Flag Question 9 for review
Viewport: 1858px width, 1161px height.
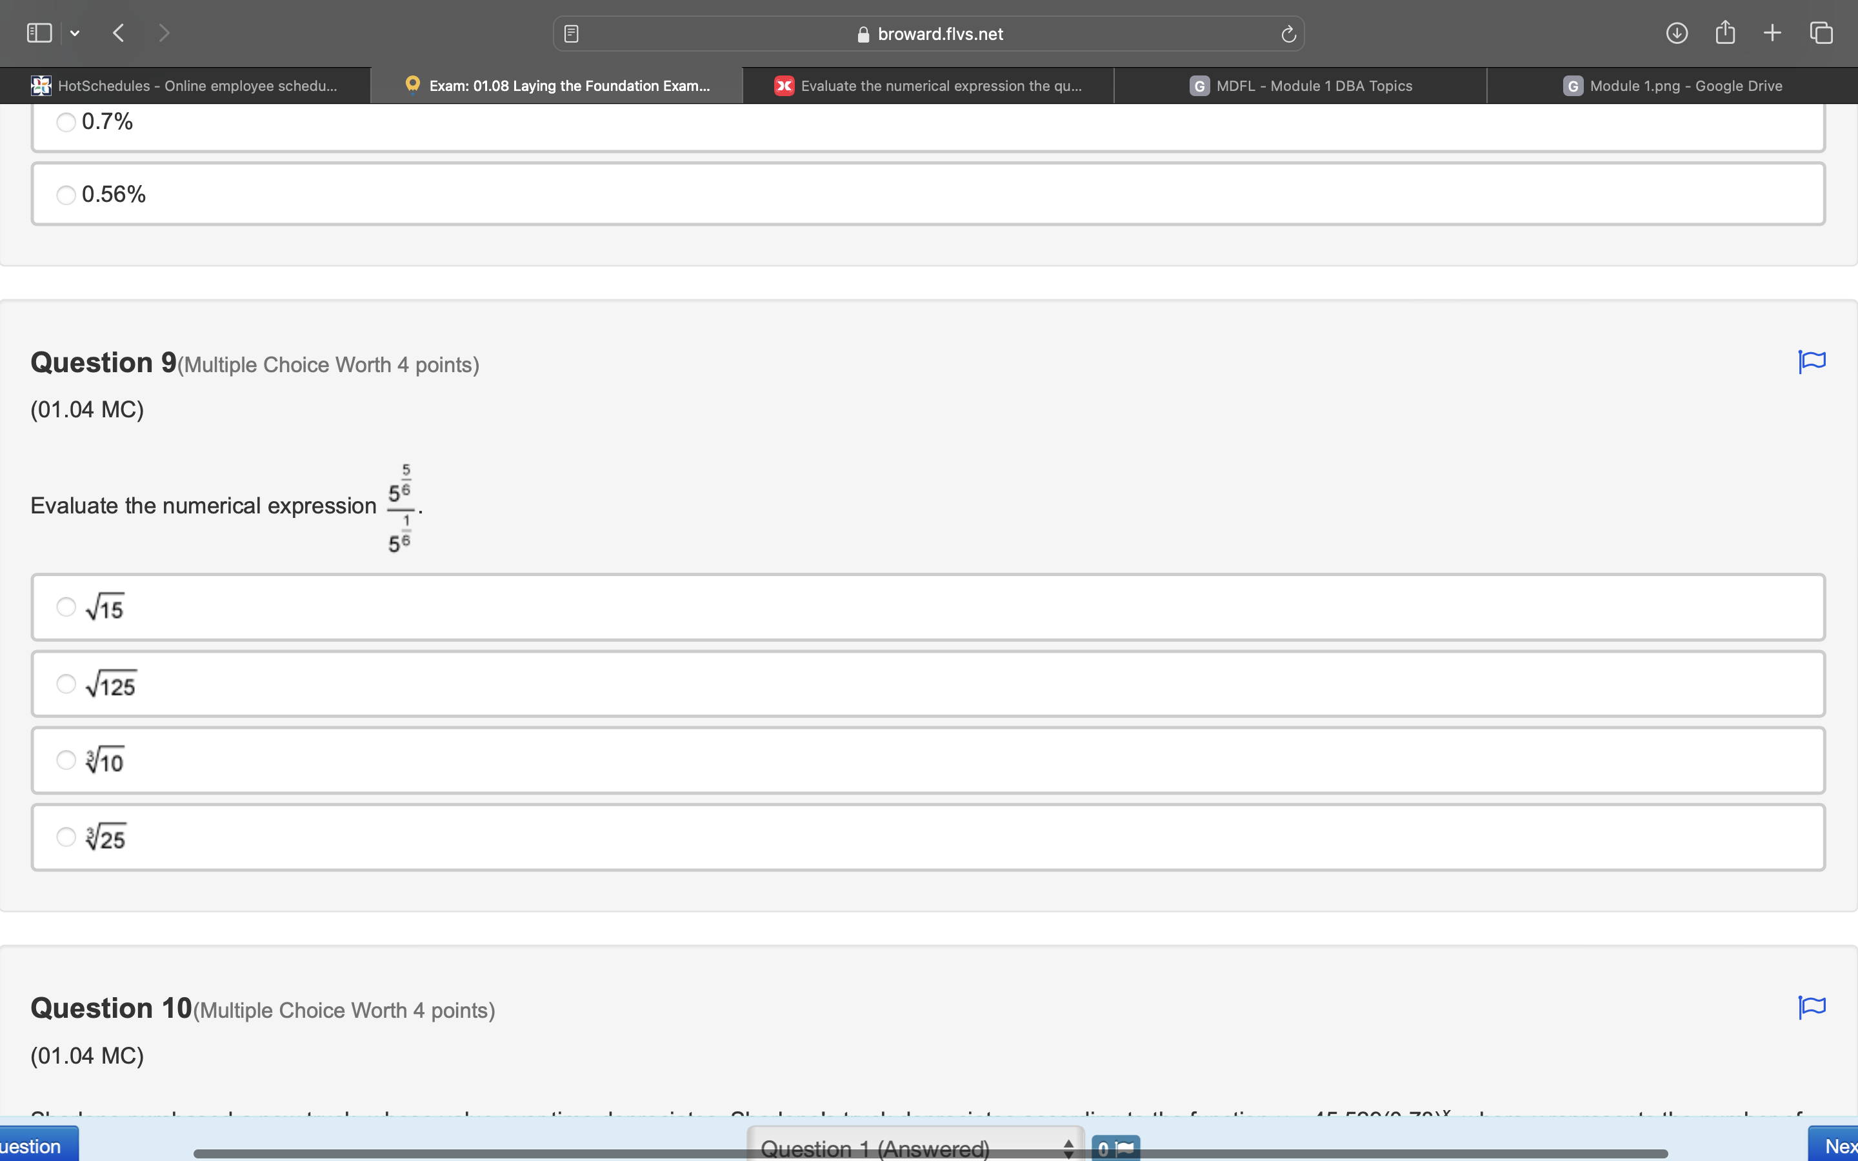tap(1812, 362)
